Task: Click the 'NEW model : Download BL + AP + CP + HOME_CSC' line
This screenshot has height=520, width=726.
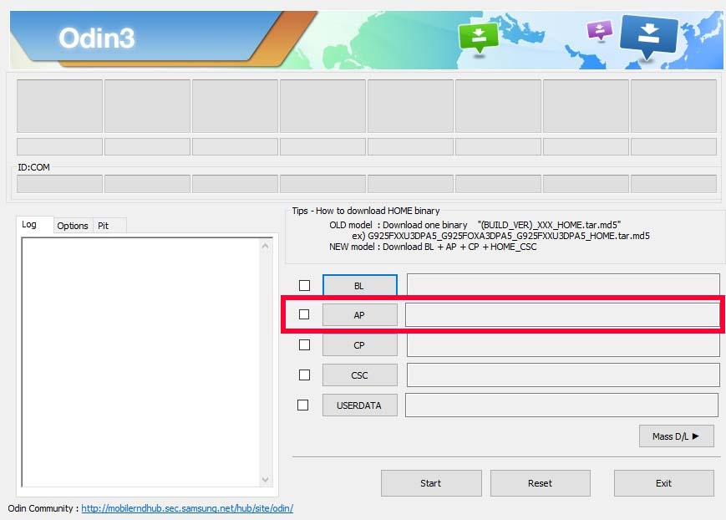Action: point(433,247)
